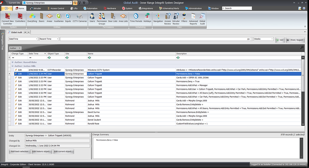
Task: Open the Automation ribbon tab
Action: pyautogui.click(x=90, y=8)
